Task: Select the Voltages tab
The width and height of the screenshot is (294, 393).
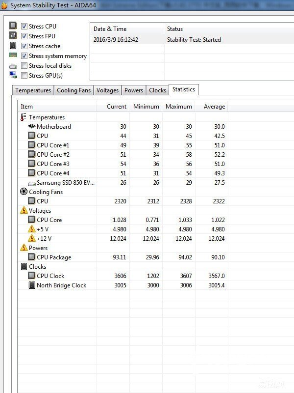Action: point(107,90)
